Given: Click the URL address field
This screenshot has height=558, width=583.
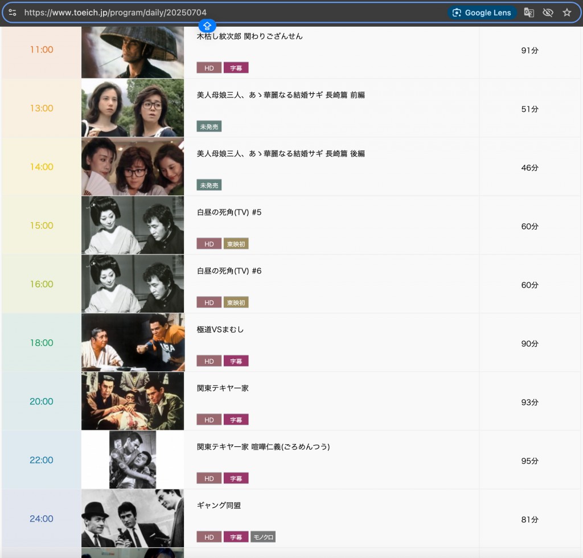Looking at the screenshot, I should point(228,13).
